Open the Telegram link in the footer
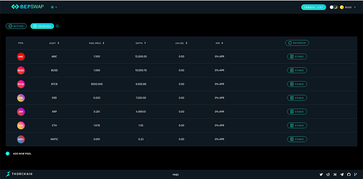363x179 pixels. 342,174
